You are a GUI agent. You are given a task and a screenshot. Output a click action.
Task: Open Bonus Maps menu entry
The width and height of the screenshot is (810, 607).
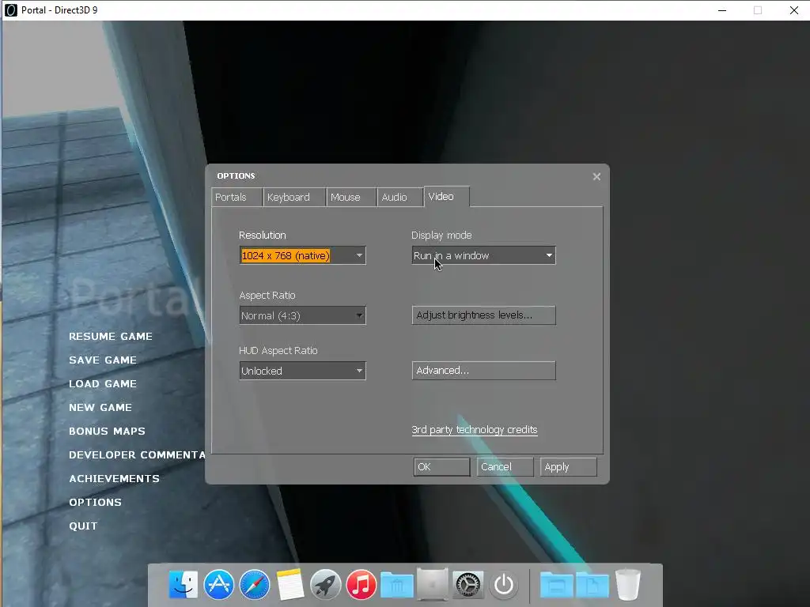(107, 431)
